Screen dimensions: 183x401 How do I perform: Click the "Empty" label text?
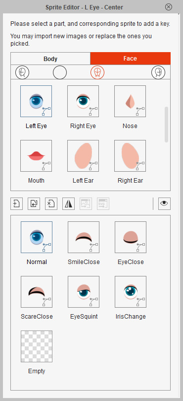tap(37, 371)
